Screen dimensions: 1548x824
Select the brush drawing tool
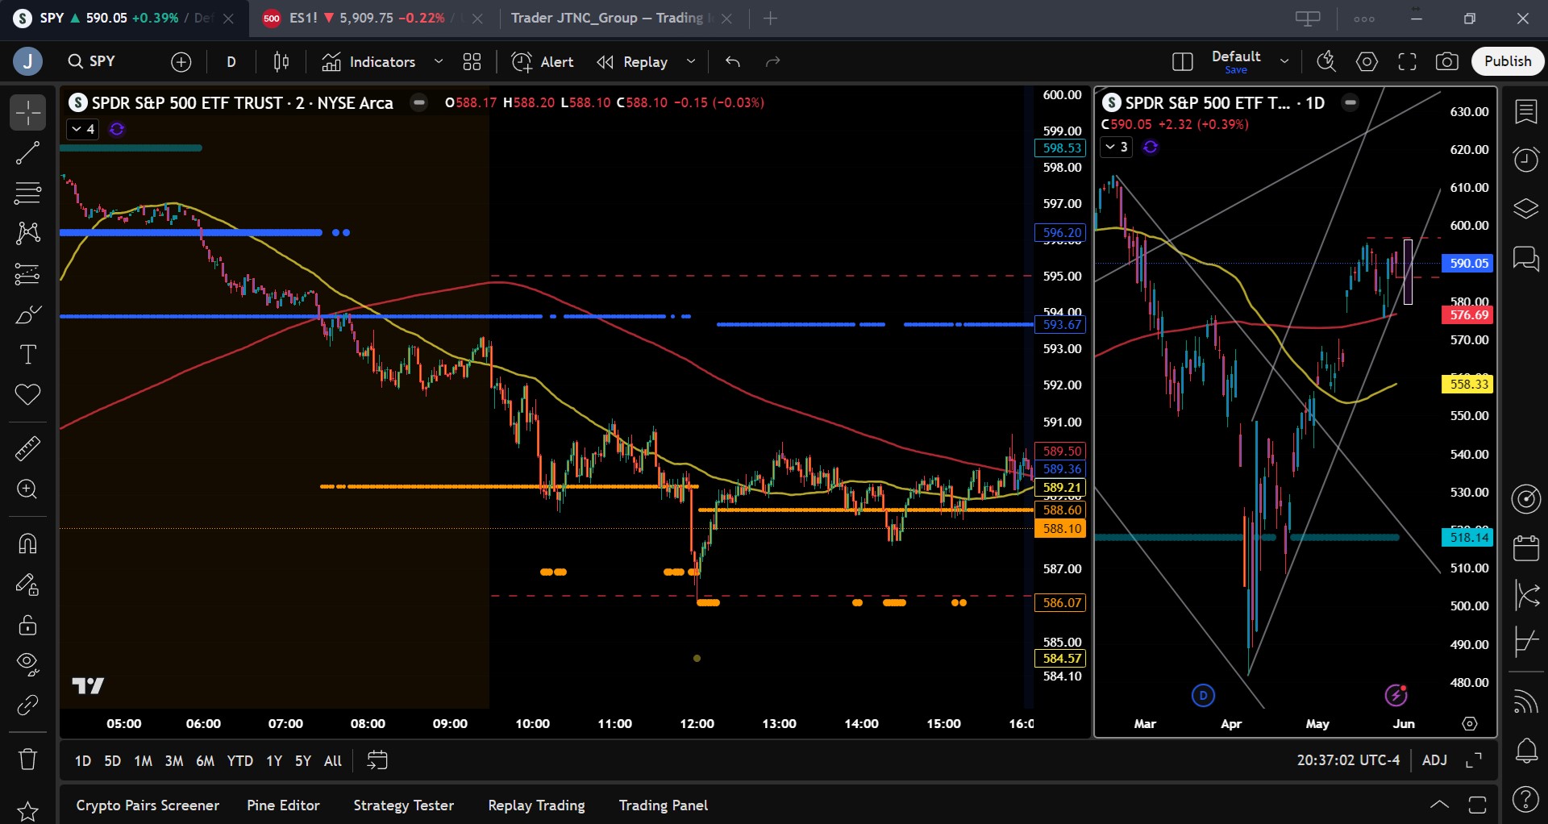(x=27, y=314)
